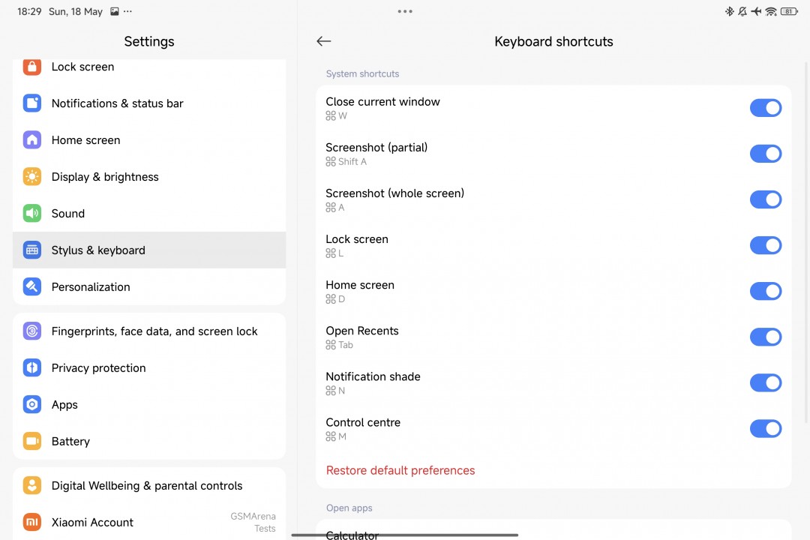Viewport: 810px width, 540px height.
Task: Toggle the Screenshot (partial) shortcut off
Action: [765, 154]
